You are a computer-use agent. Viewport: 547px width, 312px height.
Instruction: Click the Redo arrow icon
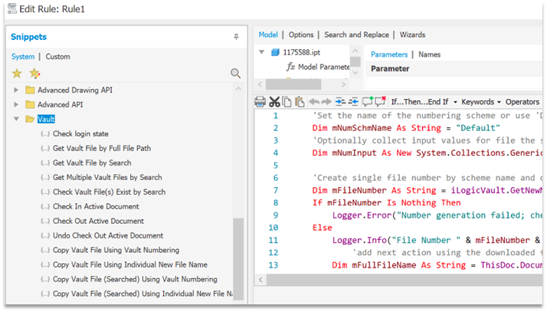326,102
